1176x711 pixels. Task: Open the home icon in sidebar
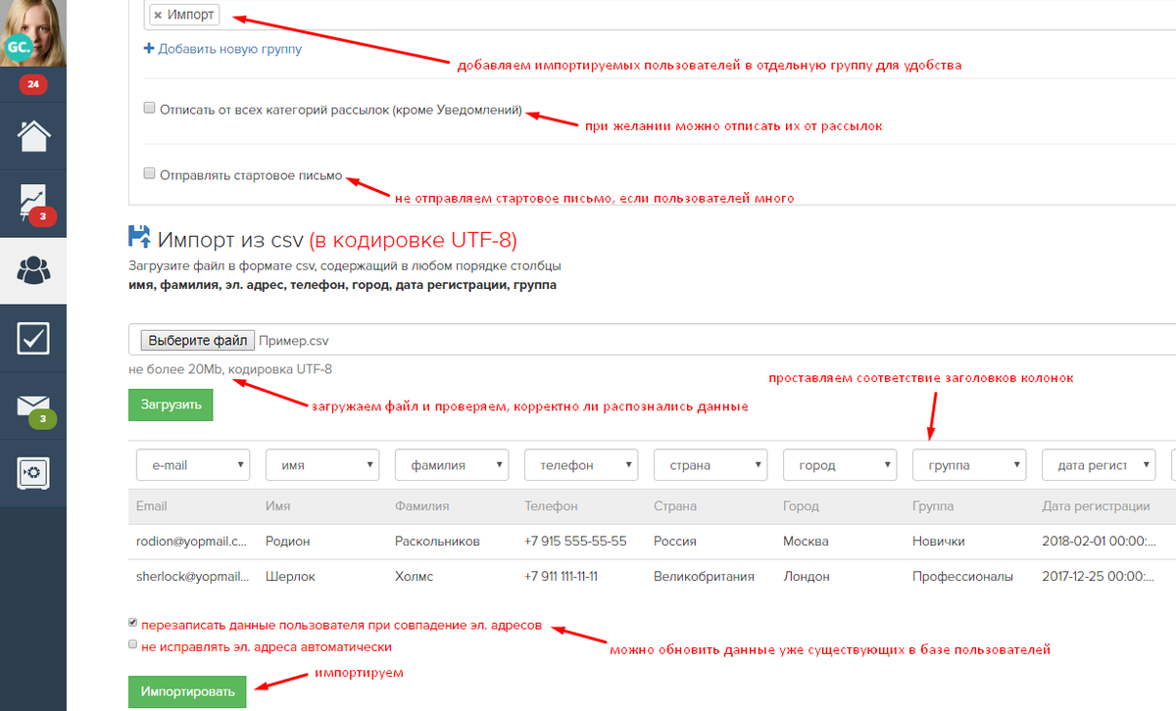point(33,135)
